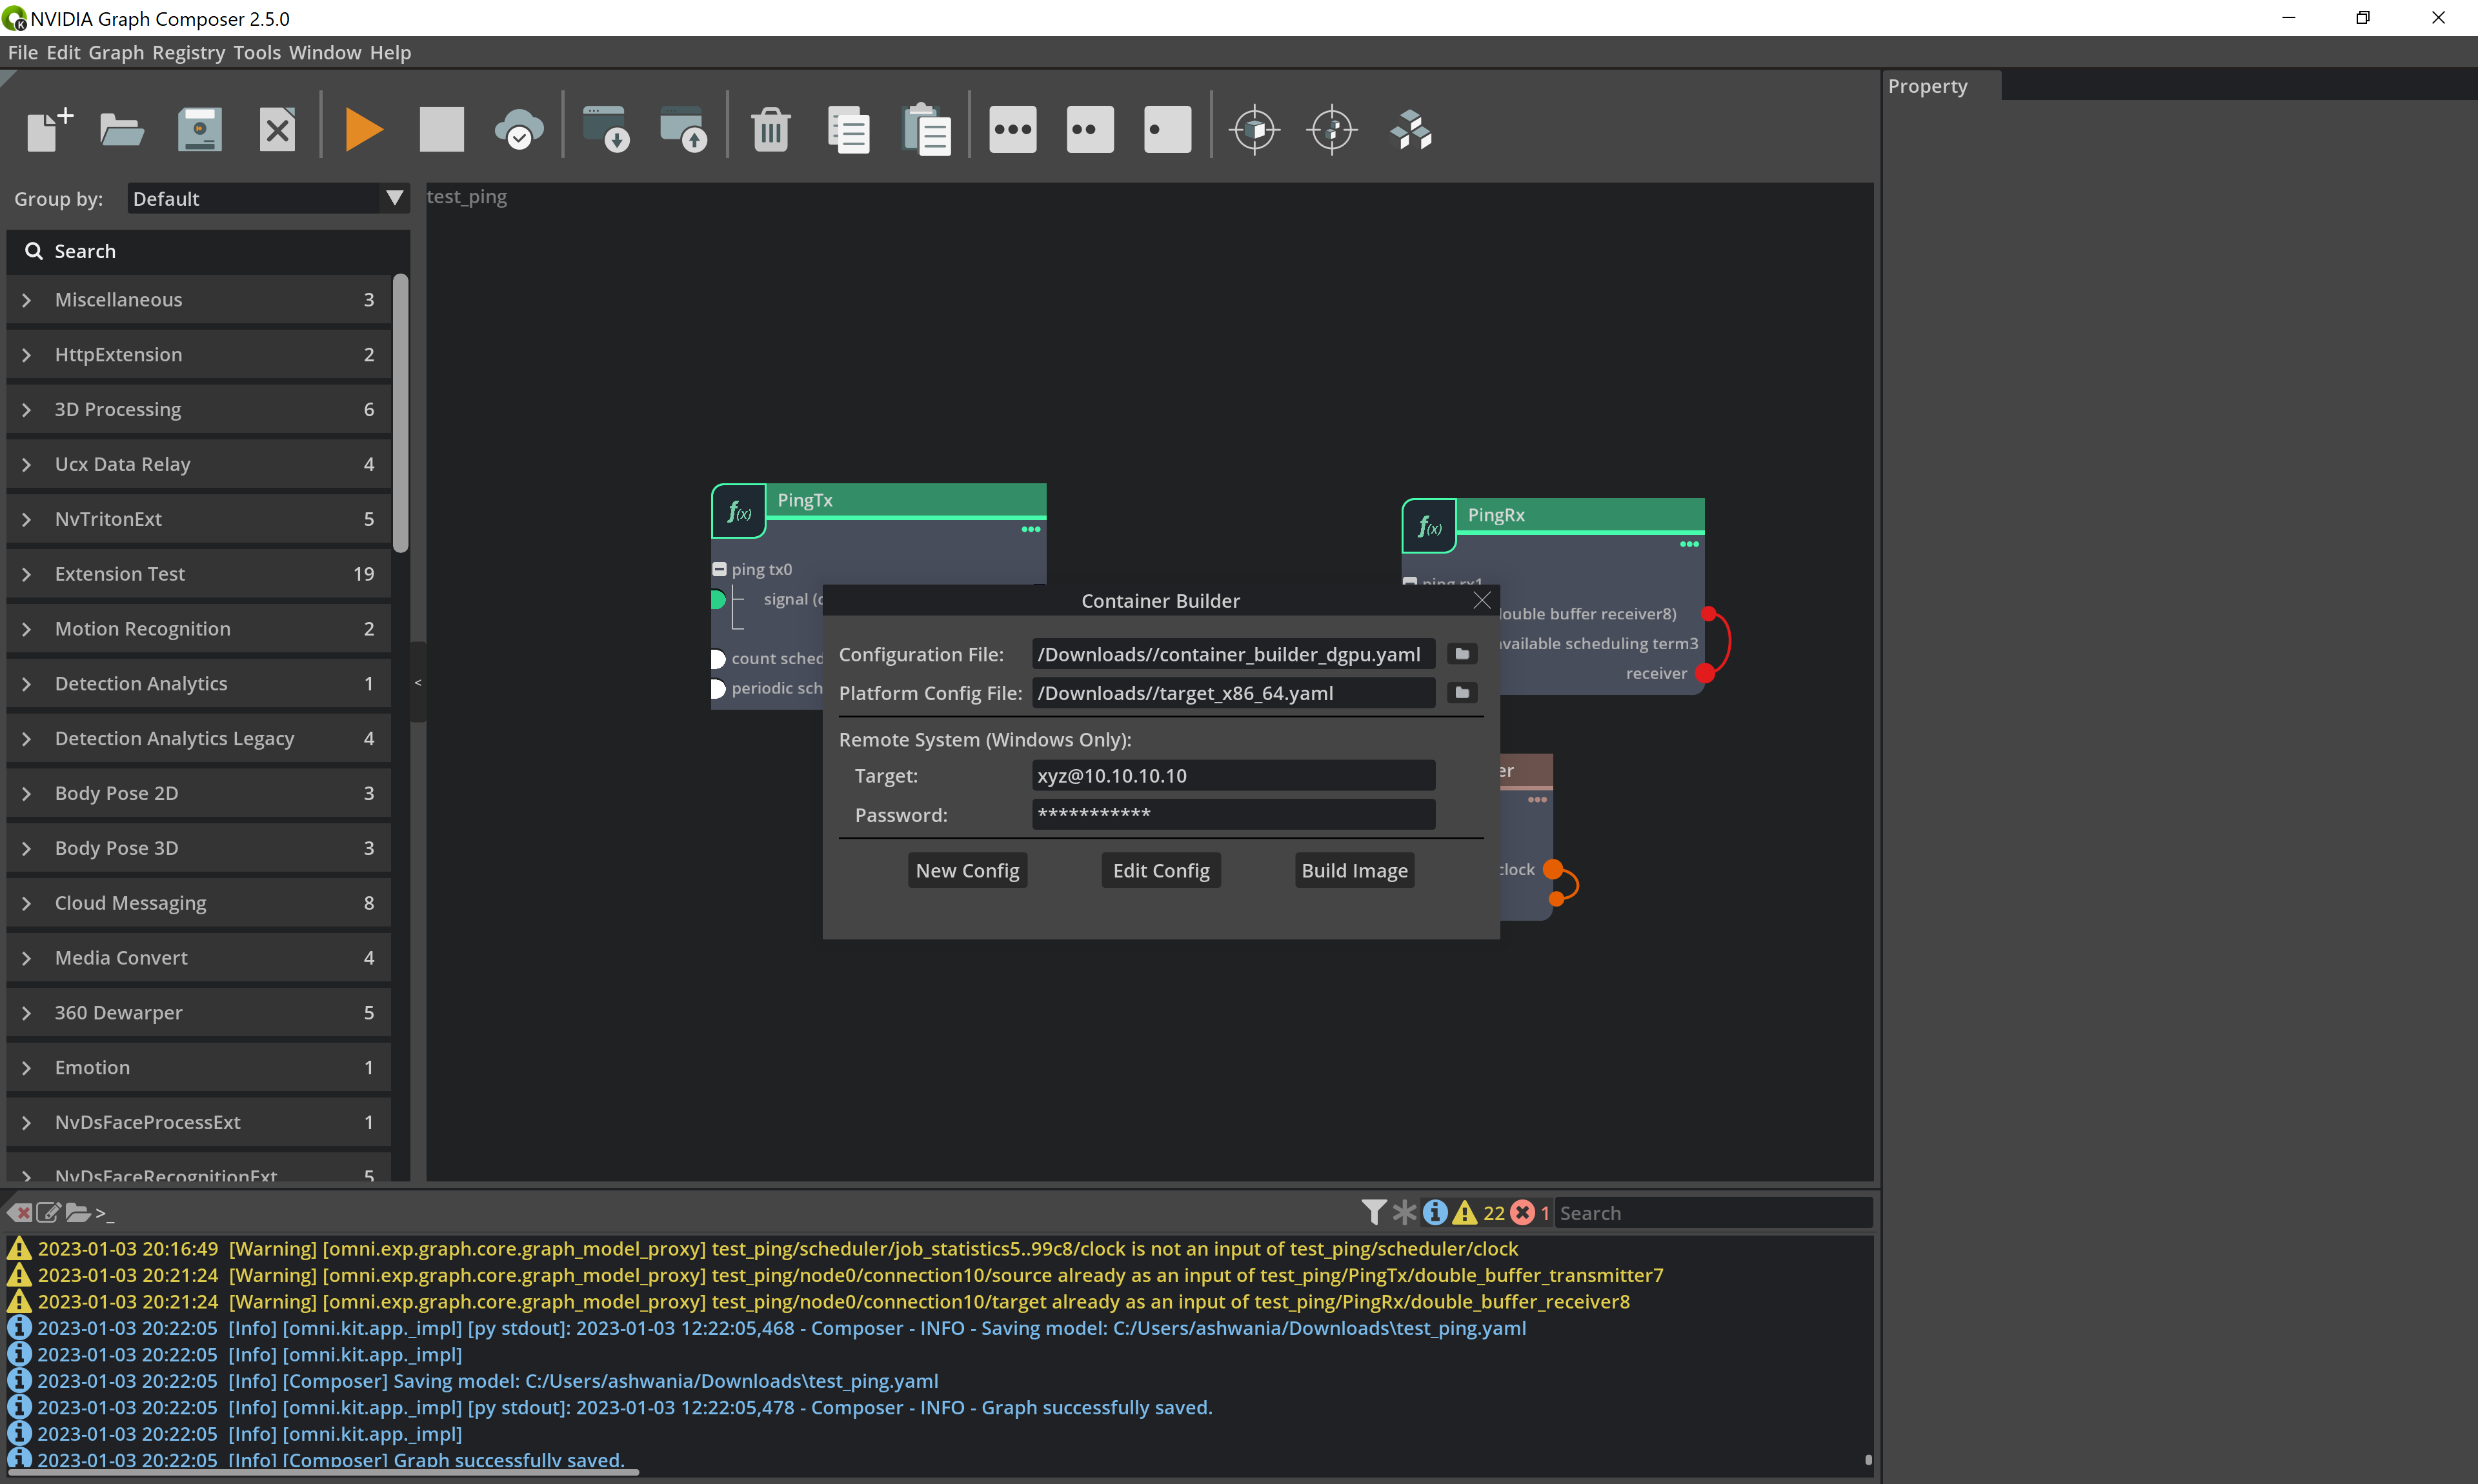Click the multi-cube target focus icon

[1332, 129]
